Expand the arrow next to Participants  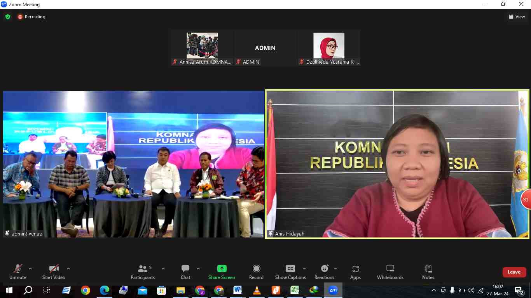point(163,269)
